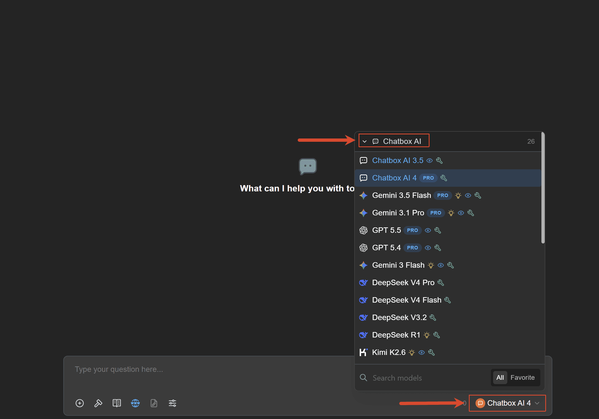Click the eye icon on Gemini 3 Flash
This screenshot has height=419, width=599.
[441, 265]
